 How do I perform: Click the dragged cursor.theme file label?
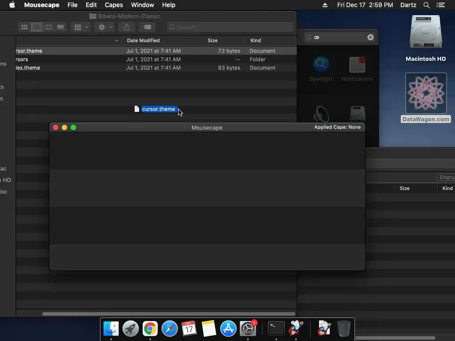(x=159, y=109)
